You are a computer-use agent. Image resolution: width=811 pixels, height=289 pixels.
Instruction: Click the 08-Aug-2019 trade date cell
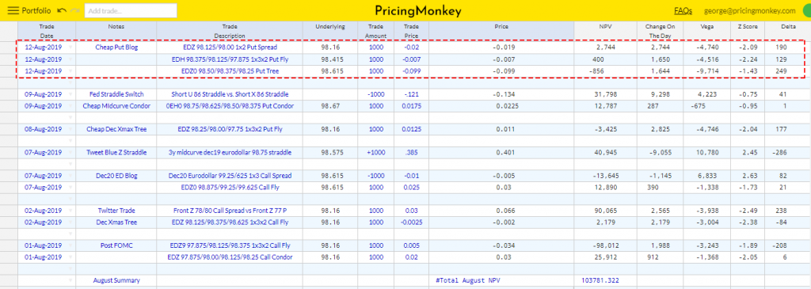(43, 129)
